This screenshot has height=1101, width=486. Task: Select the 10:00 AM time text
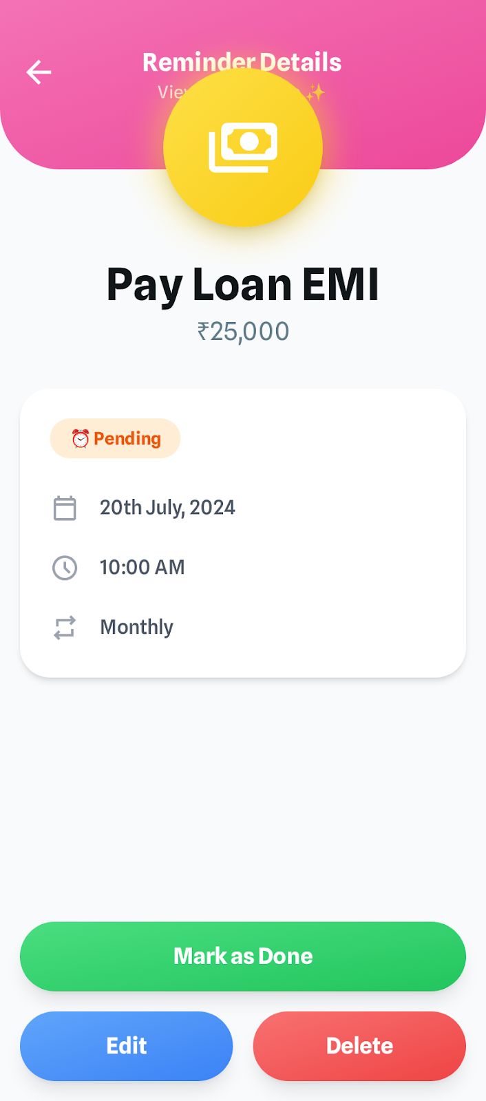point(142,568)
